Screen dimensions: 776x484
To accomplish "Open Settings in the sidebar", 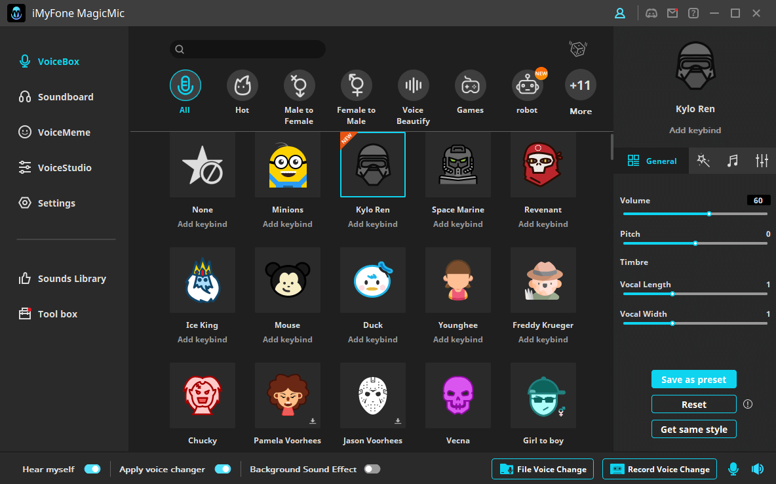I will point(47,203).
